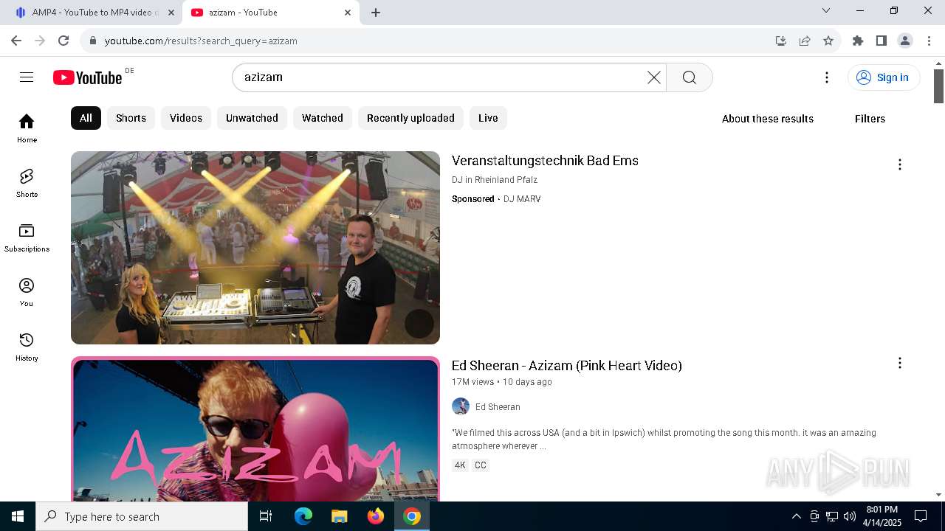Open Task View on the taskbar
The height and width of the screenshot is (531, 945).
pyautogui.click(x=266, y=516)
